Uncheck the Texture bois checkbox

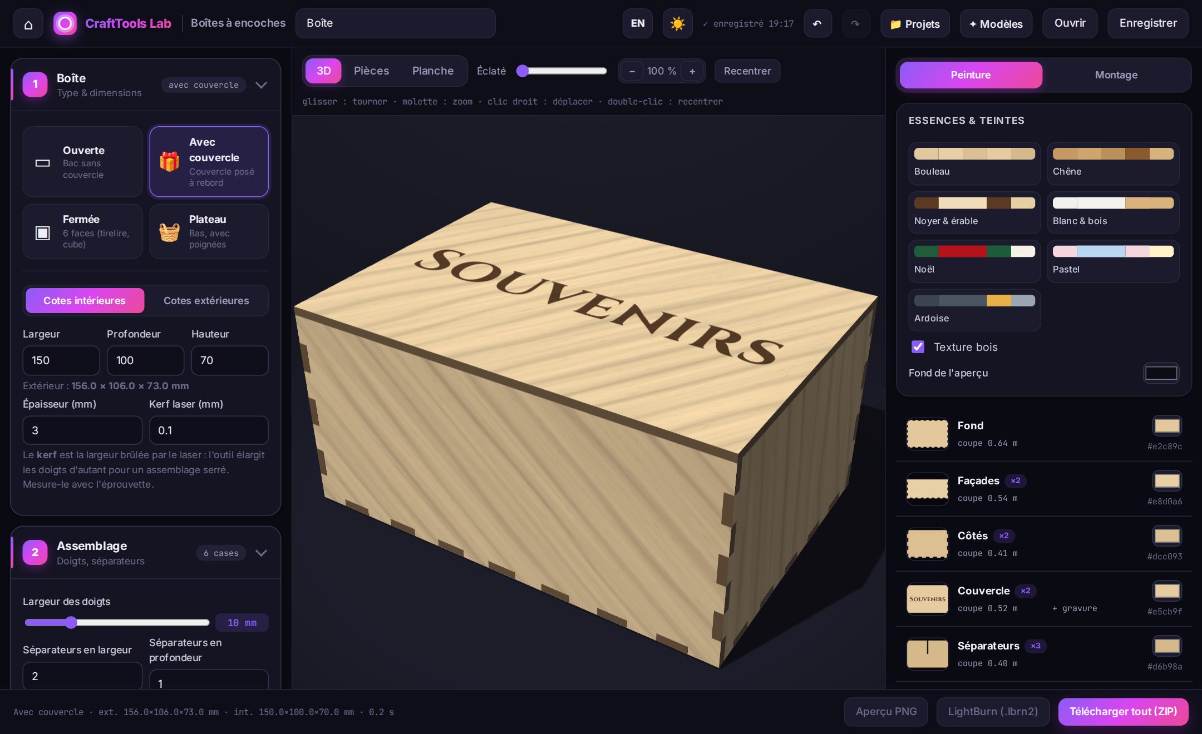pos(918,347)
